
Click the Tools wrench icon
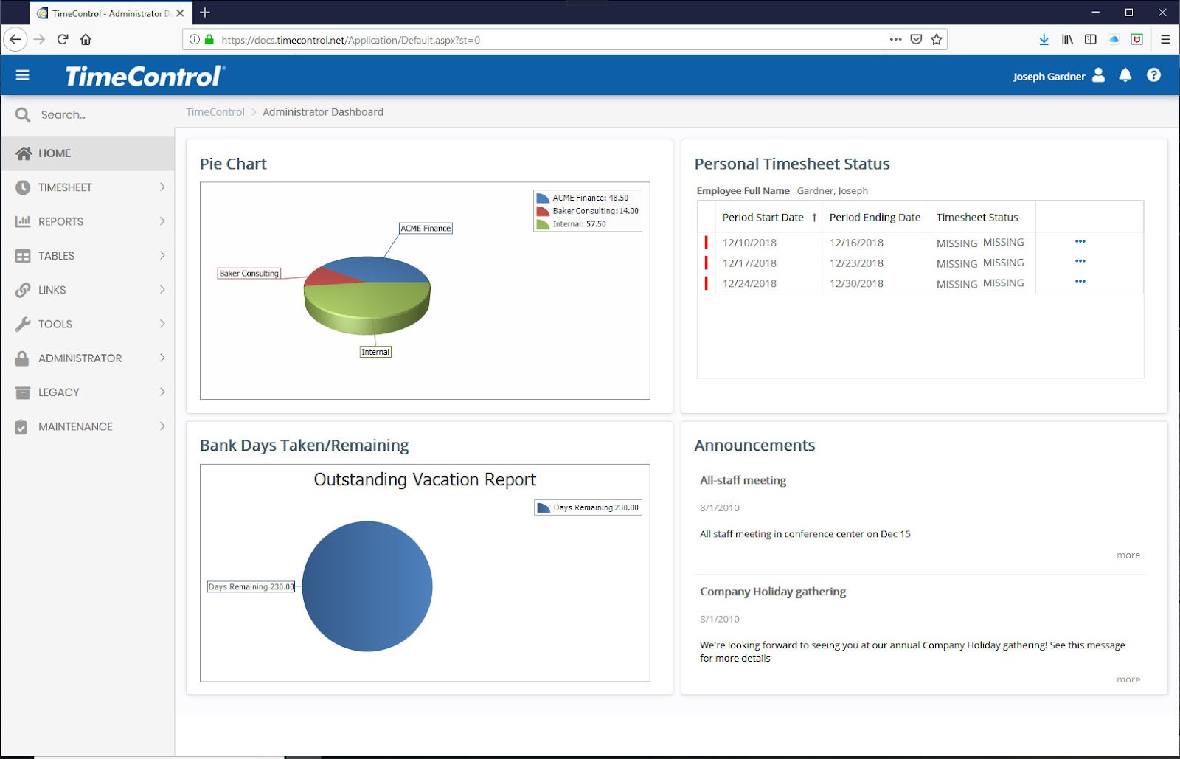pos(23,324)
